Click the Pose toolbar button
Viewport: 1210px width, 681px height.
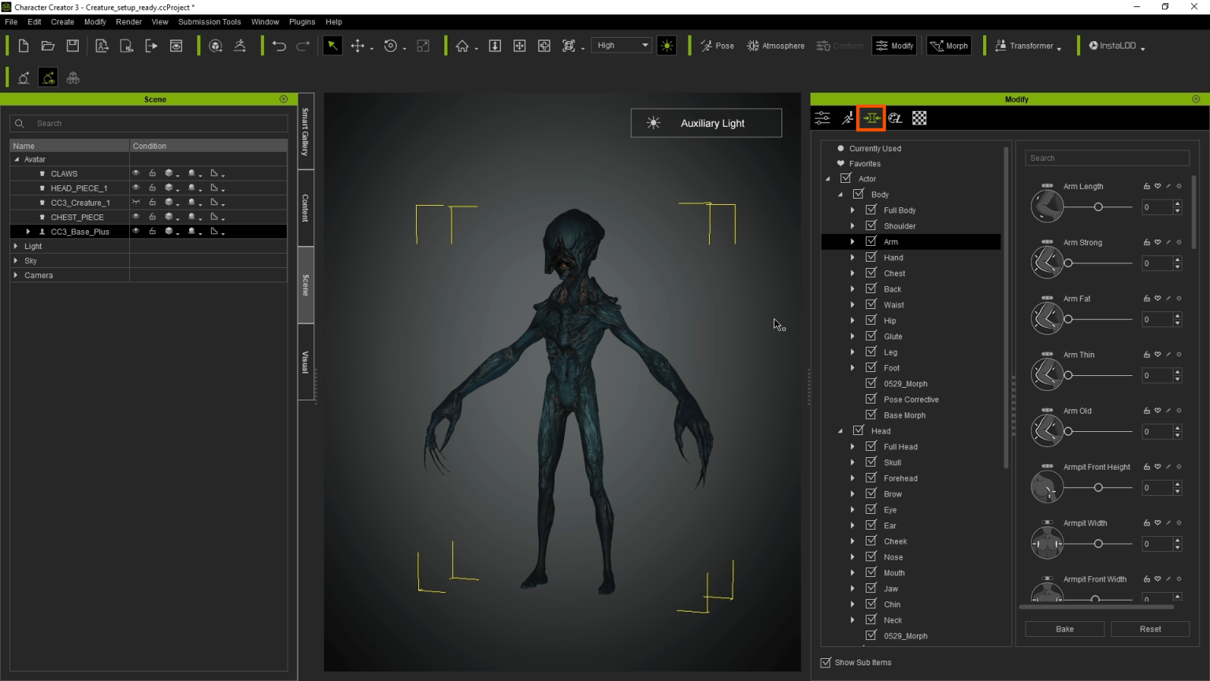click(x=717, y=46)
